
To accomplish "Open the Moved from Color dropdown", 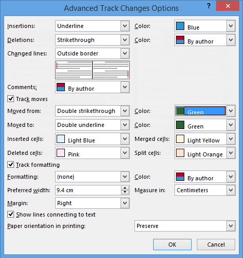I will 205,111.
